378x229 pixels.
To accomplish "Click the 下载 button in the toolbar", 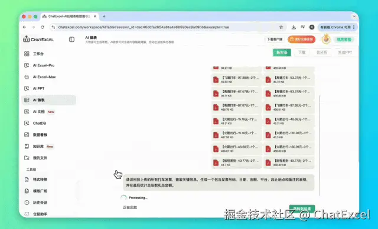I will click(302, 52).
